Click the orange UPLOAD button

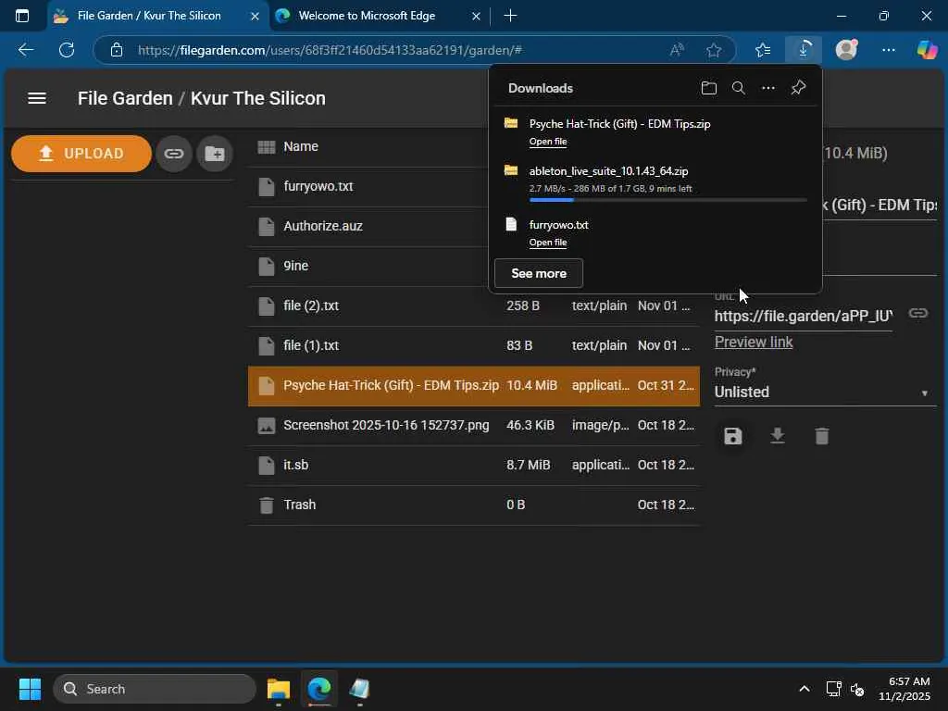click(x=81, y=154)
